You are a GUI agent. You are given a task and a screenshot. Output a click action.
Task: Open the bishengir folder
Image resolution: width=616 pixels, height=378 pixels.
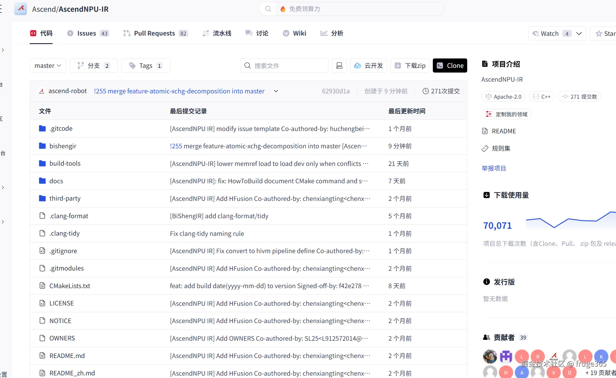pos(63,146)
